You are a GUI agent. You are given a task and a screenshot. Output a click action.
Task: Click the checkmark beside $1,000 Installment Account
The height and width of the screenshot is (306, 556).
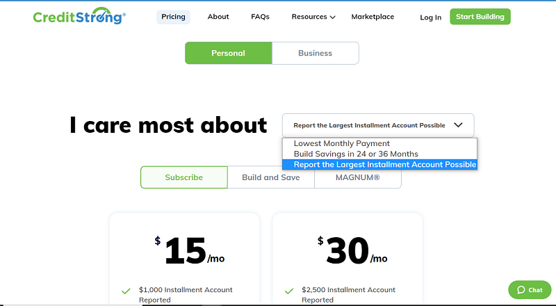(126, 291)
